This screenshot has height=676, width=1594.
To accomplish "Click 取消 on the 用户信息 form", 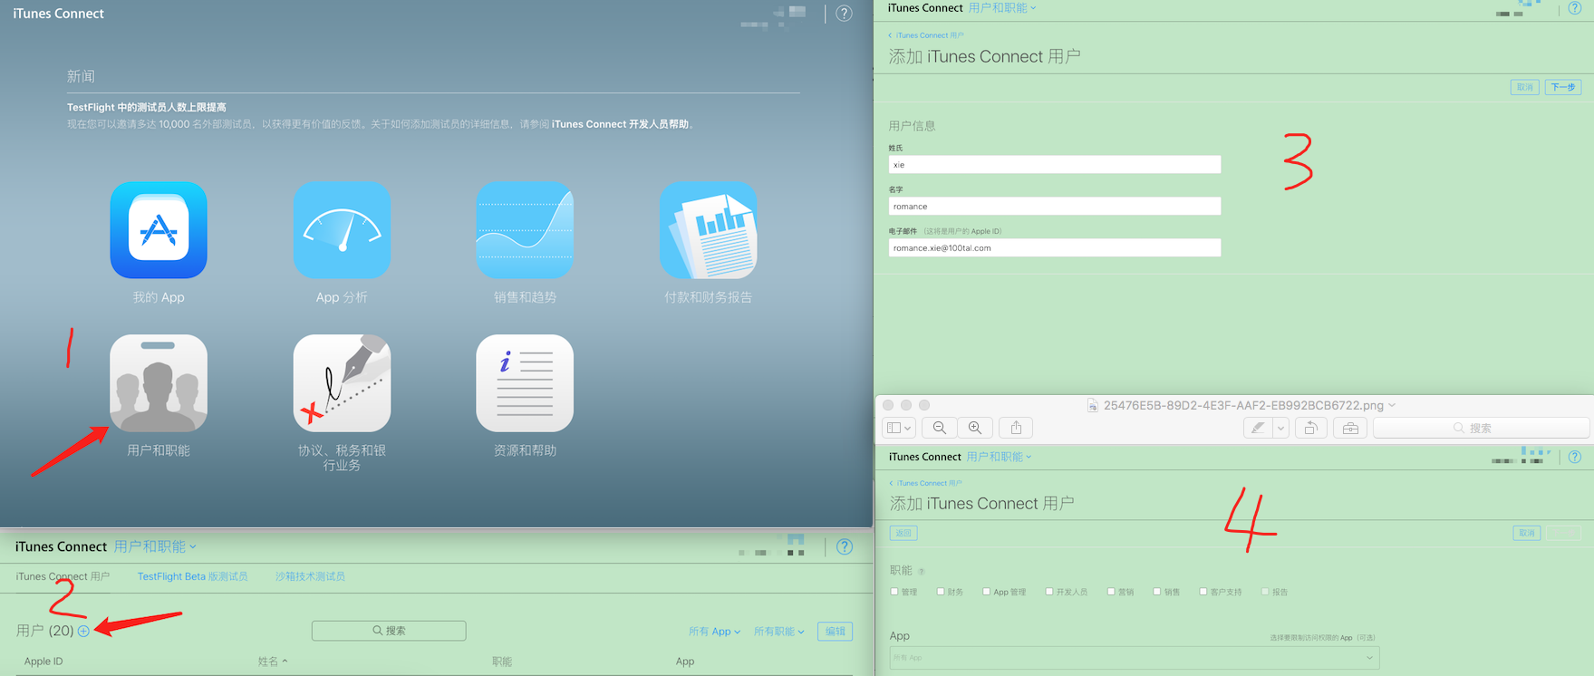I will pyautogui.click(x=1525, y=87).
